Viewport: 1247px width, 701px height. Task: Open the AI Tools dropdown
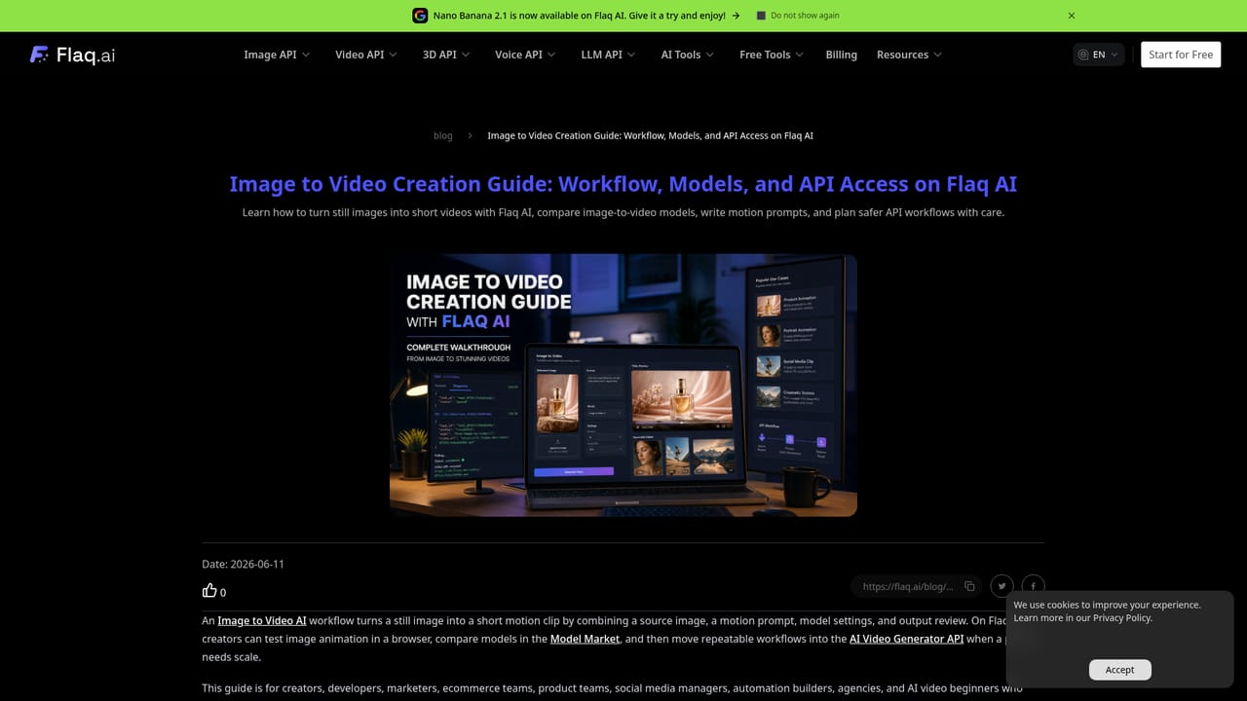[688, 55]
